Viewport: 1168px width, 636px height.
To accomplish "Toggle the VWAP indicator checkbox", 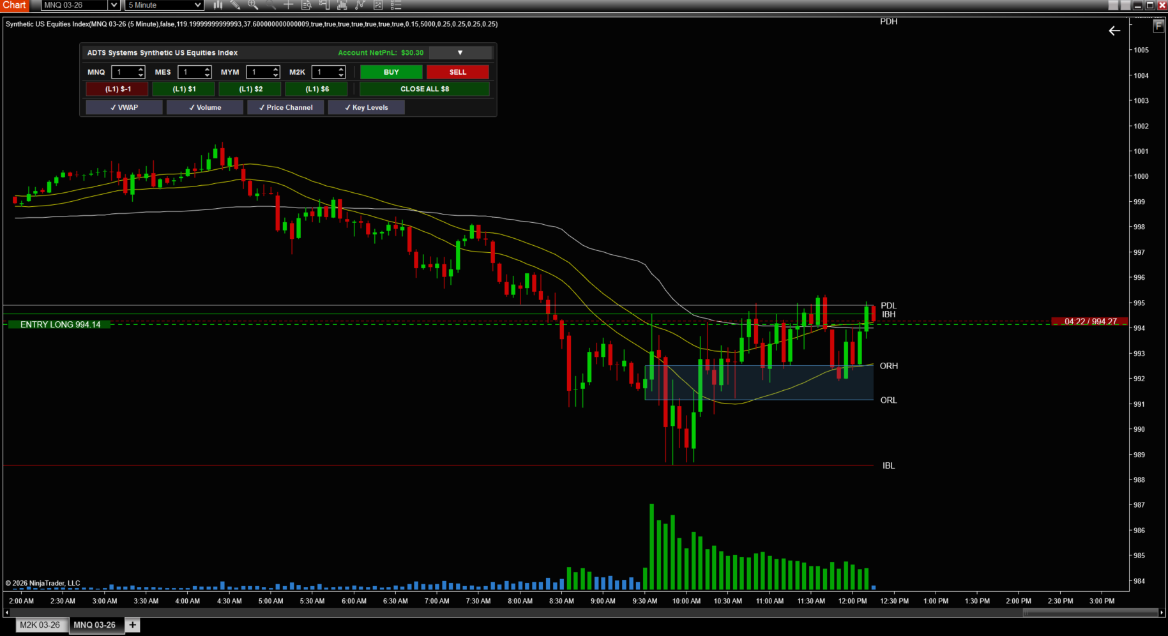I will 123,107.
